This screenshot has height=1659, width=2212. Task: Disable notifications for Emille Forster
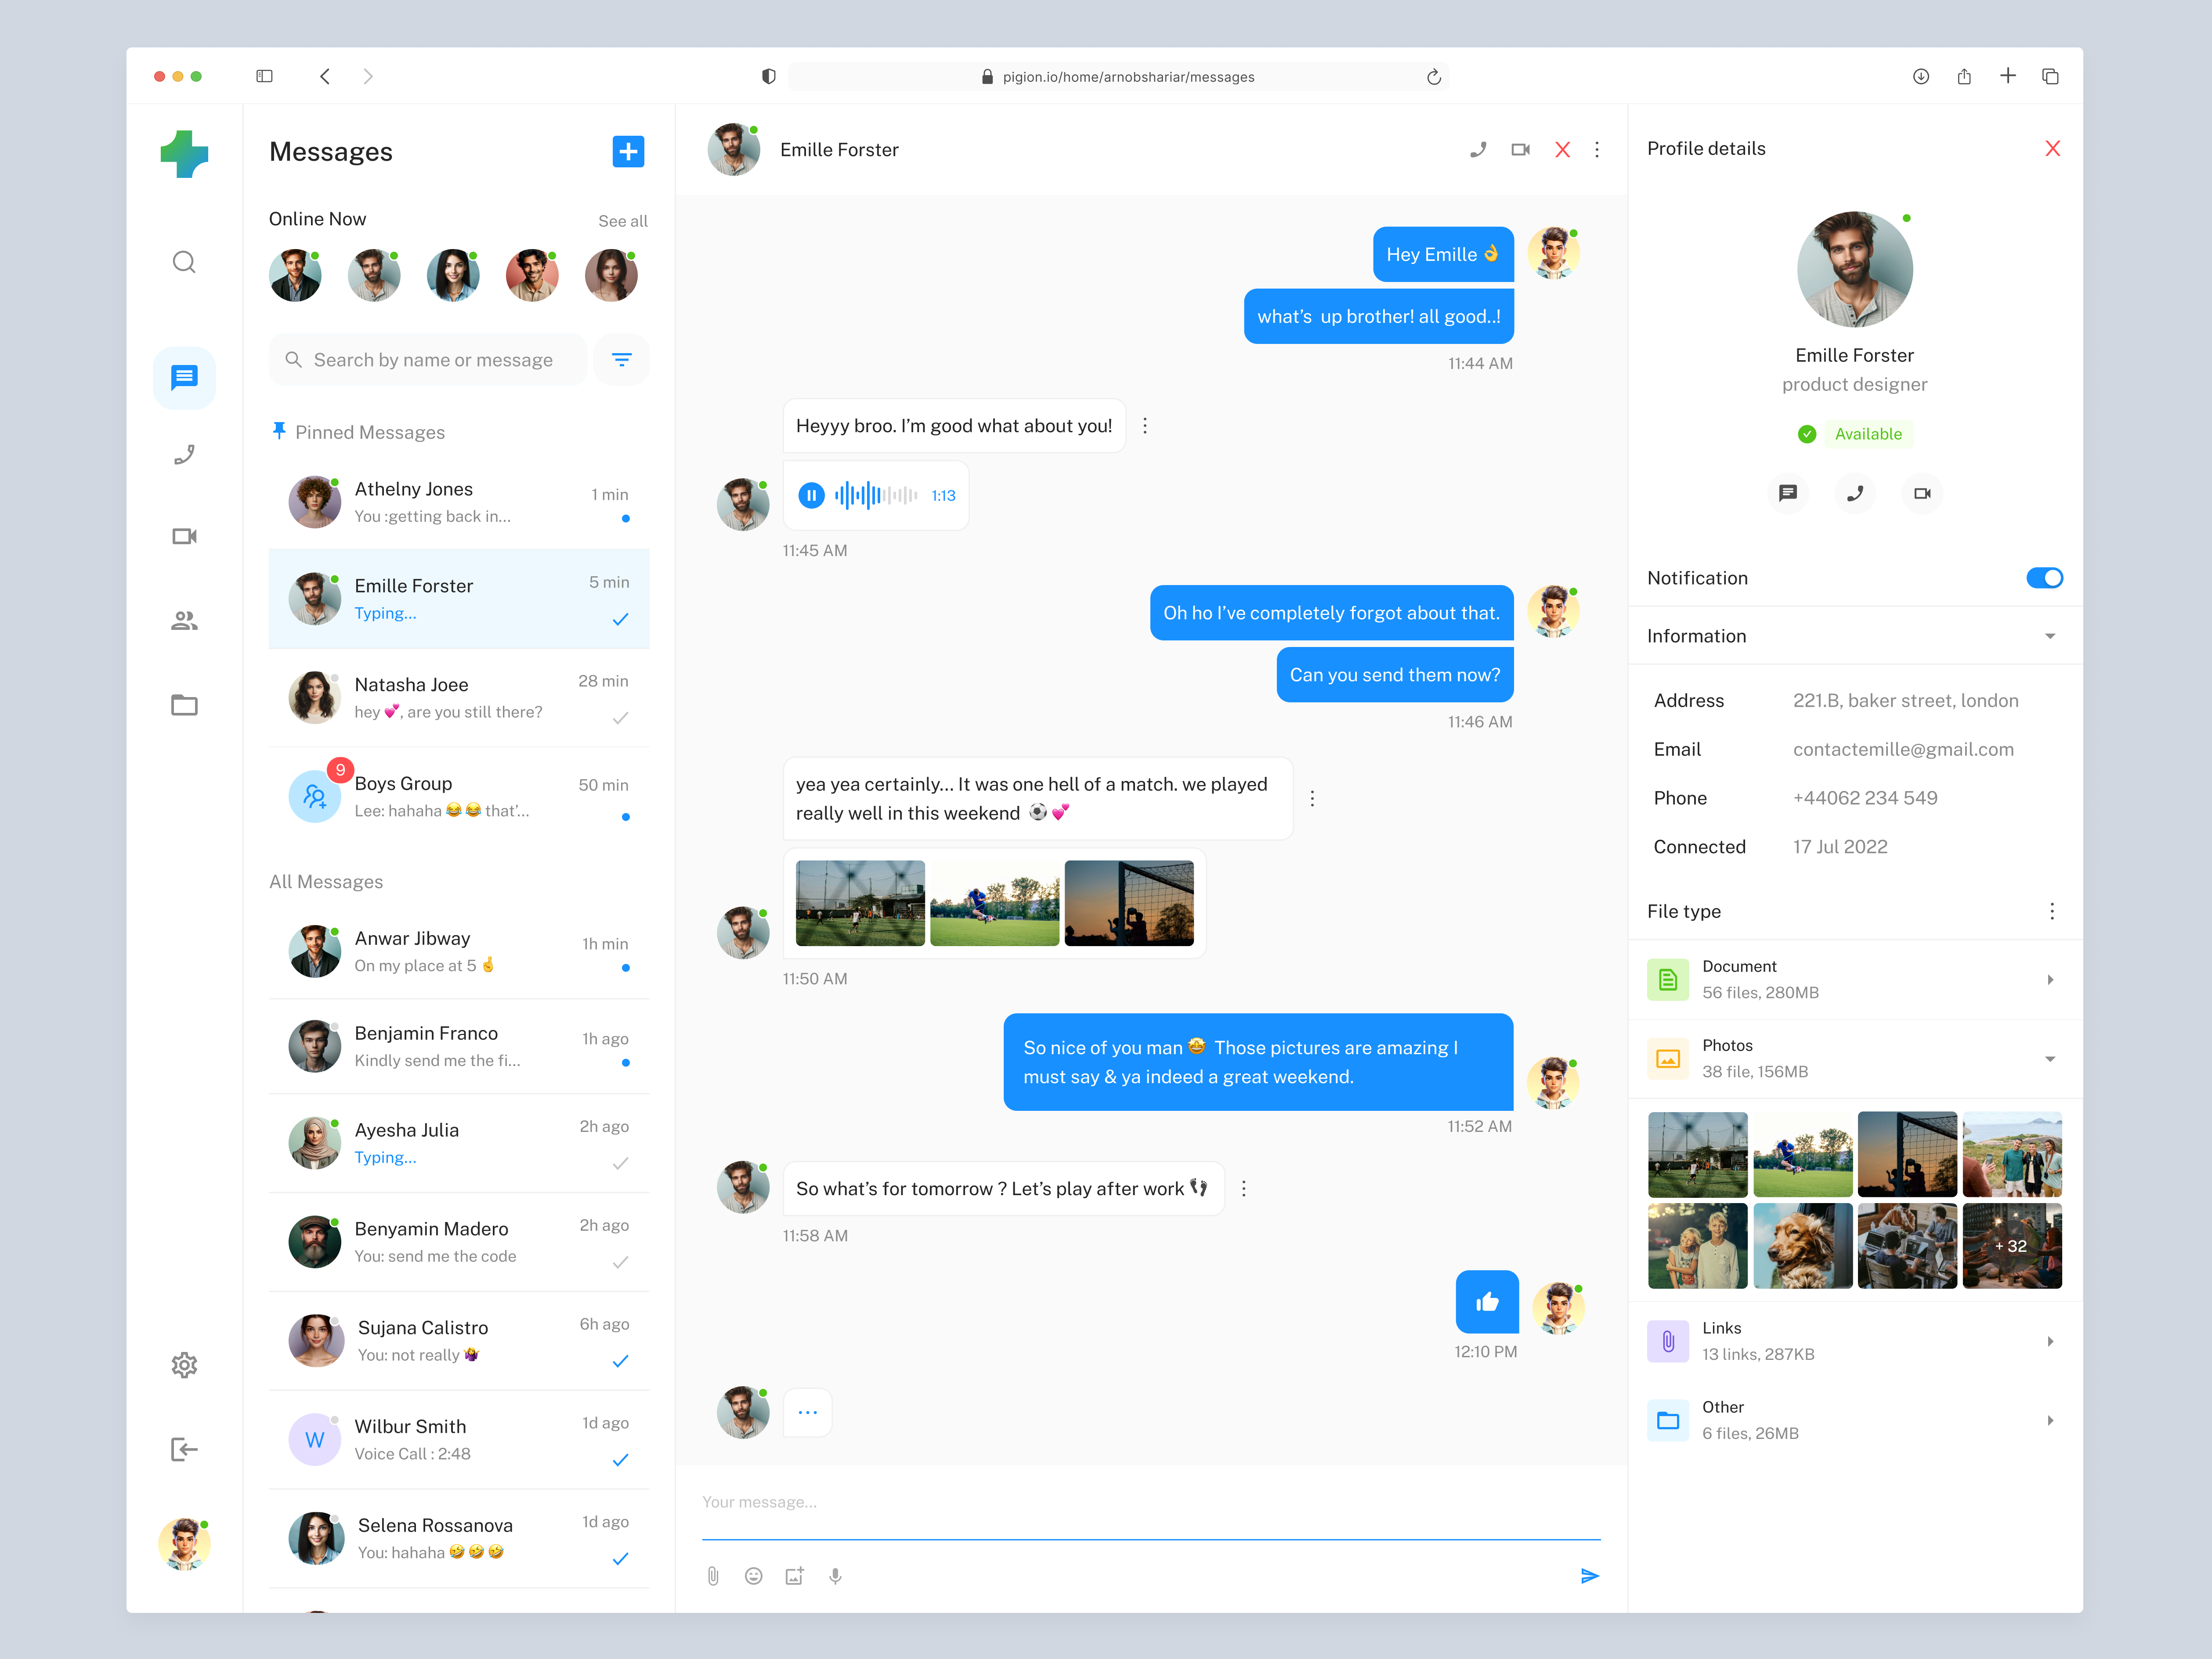click(2044, 578)
